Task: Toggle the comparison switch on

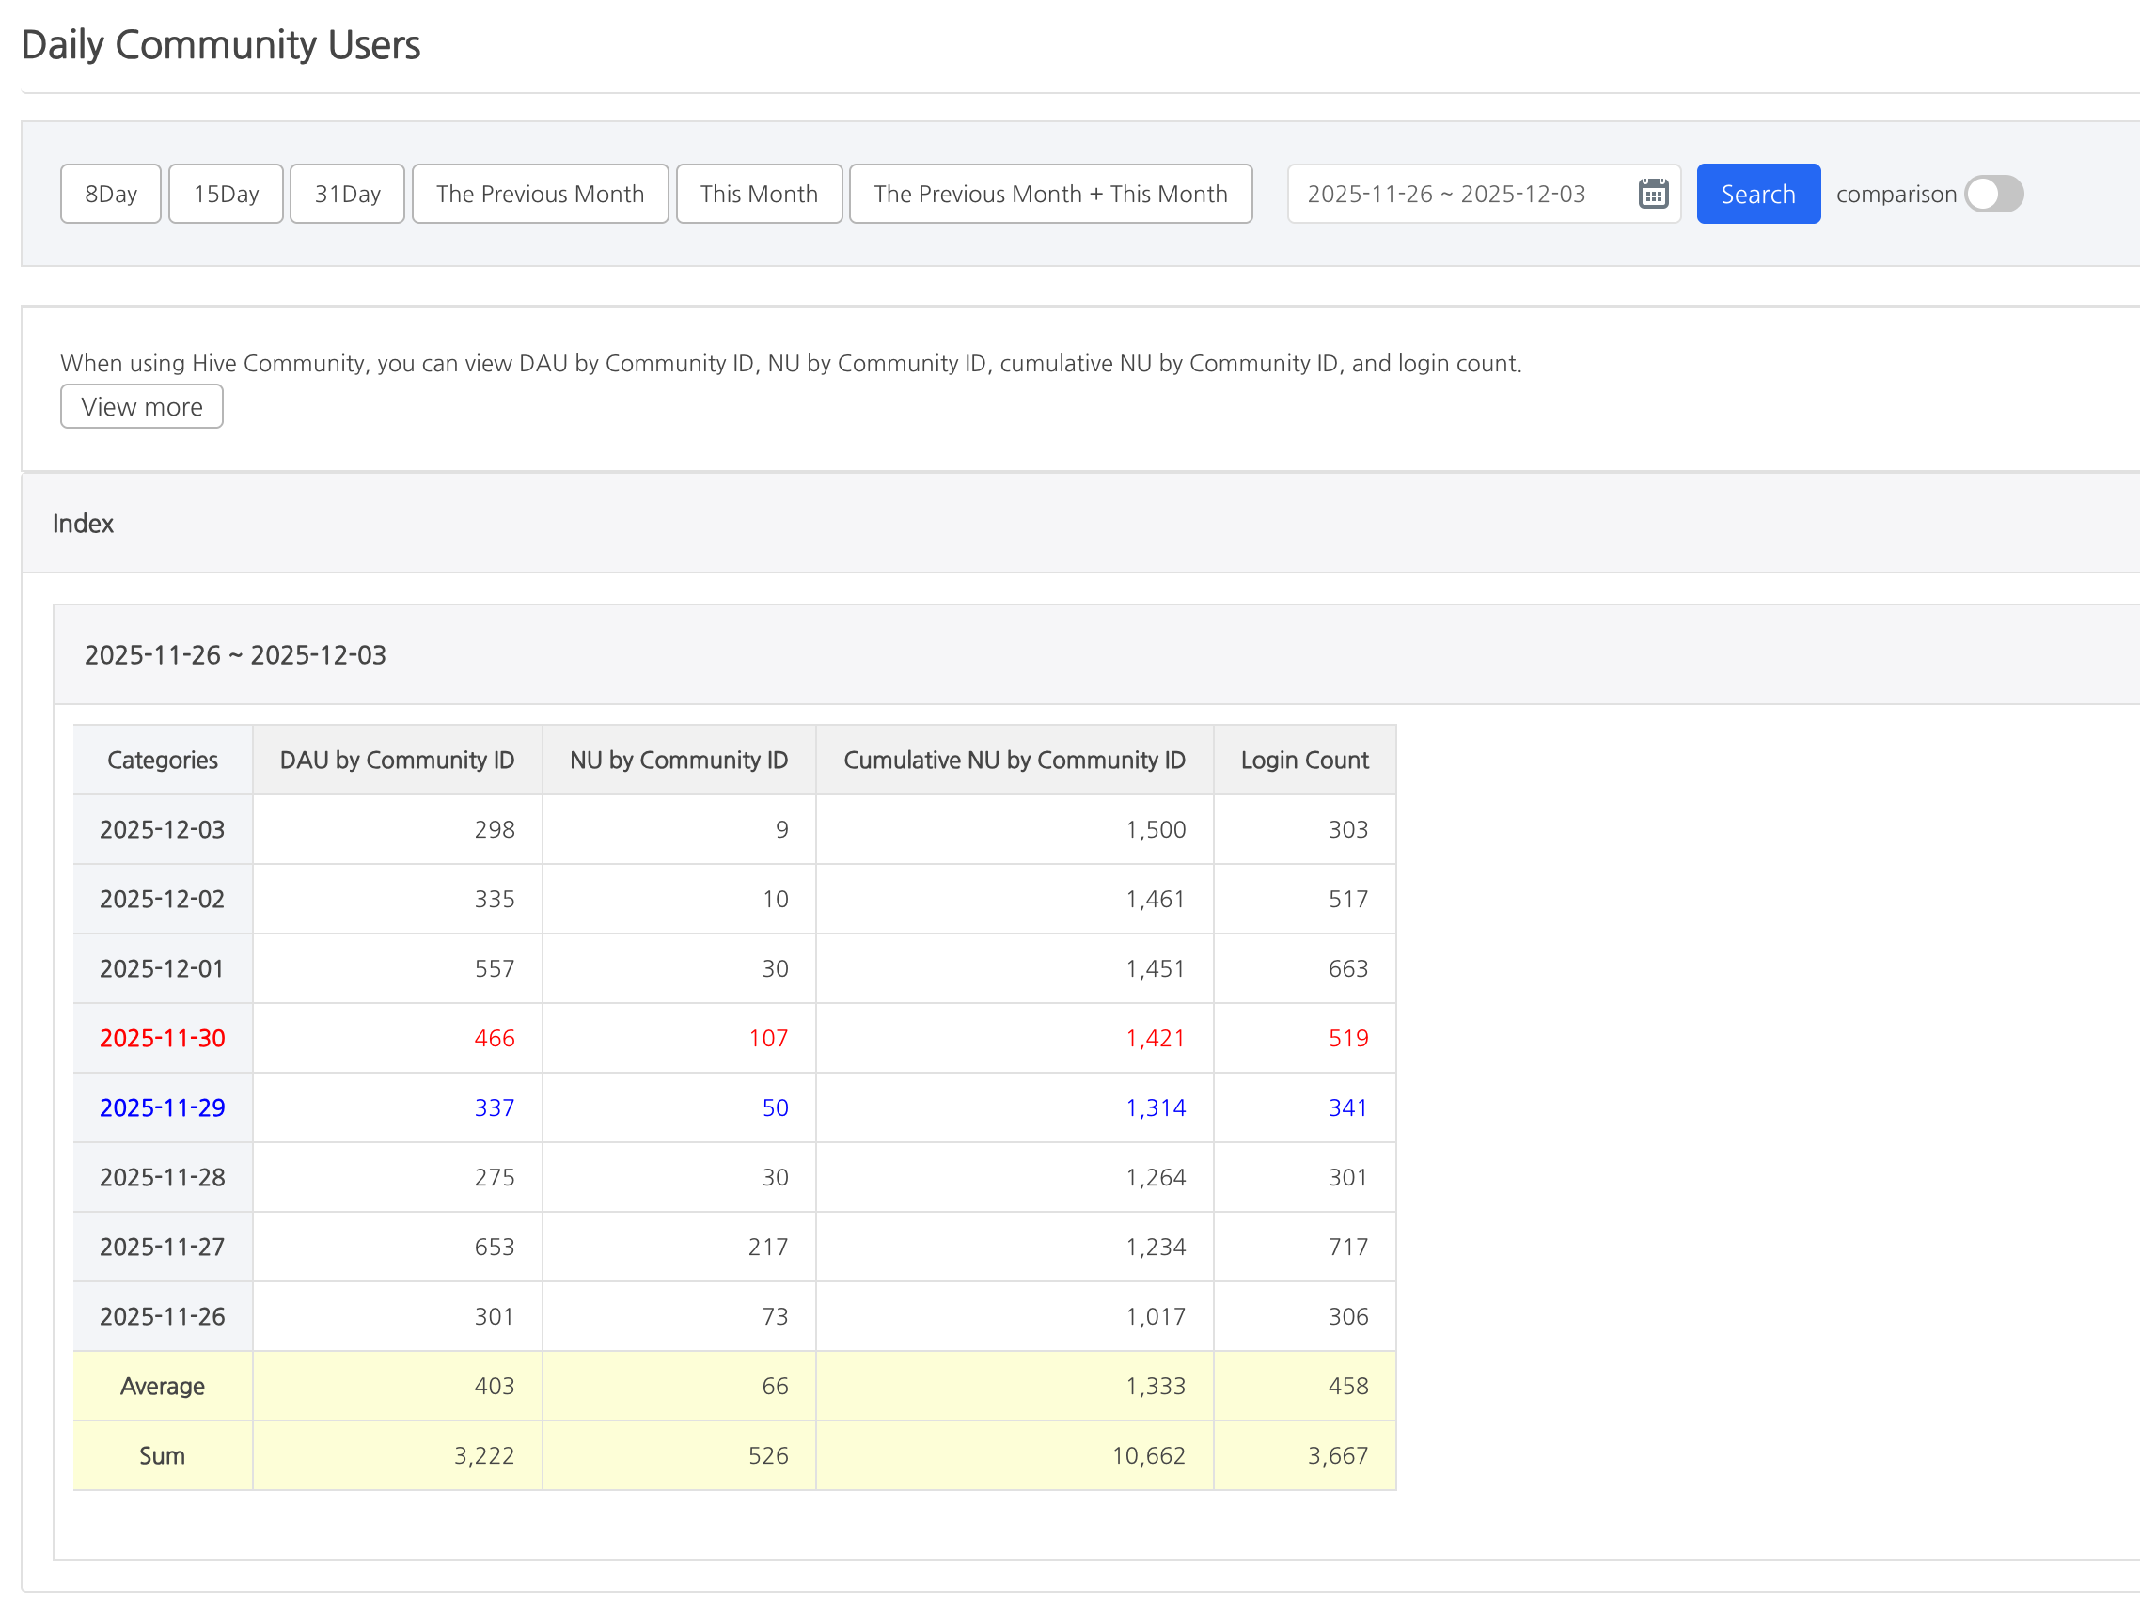Action: (x=1993, y=194)
